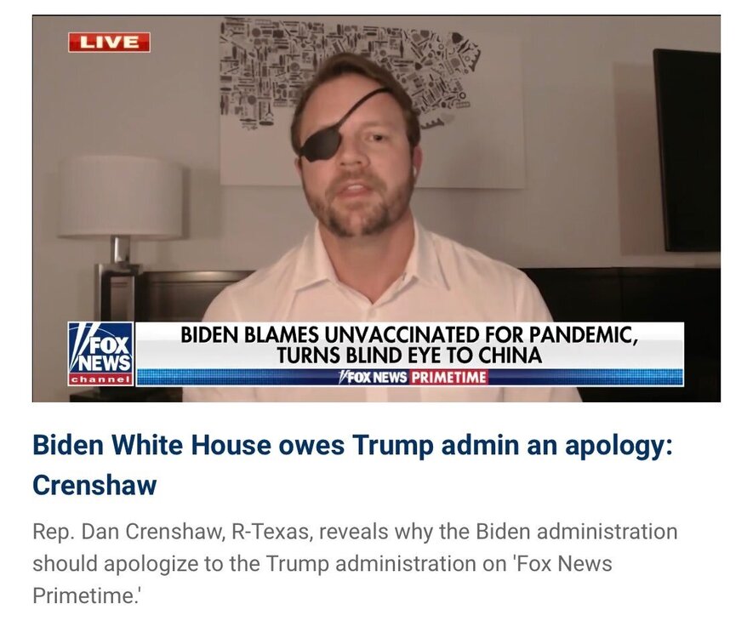Click the Fox News Primetime banner label
The height and width of the screenshot is (638, 753).
pos(413,378)
